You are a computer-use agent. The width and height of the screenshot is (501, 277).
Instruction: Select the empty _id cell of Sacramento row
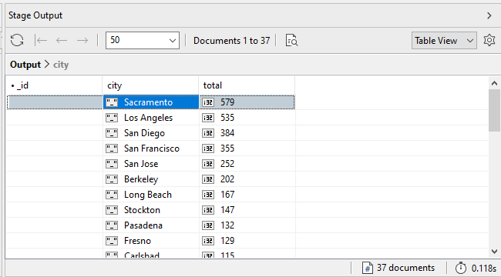click(55, 102)
